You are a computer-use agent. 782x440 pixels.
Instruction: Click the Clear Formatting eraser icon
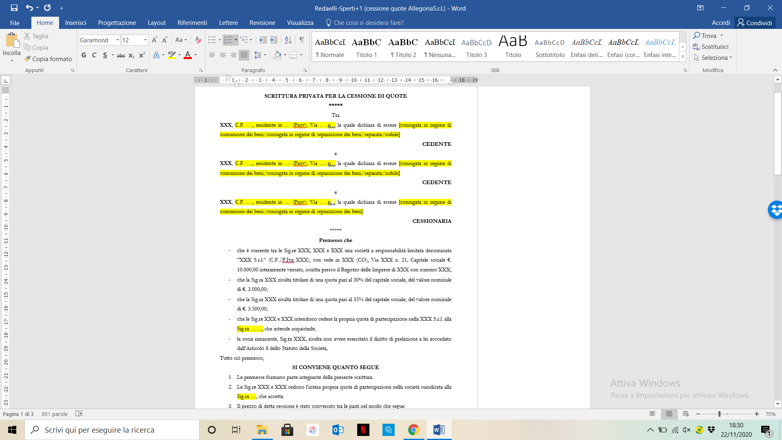(x=198, y=40)
